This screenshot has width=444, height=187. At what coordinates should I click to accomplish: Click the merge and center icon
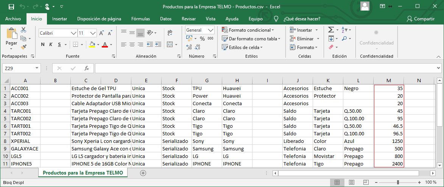[x=170, y=44]
